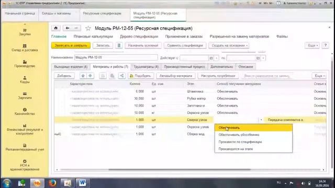Click the Windows Start button
Screen dimensions: 335x188
click(7, 183)
